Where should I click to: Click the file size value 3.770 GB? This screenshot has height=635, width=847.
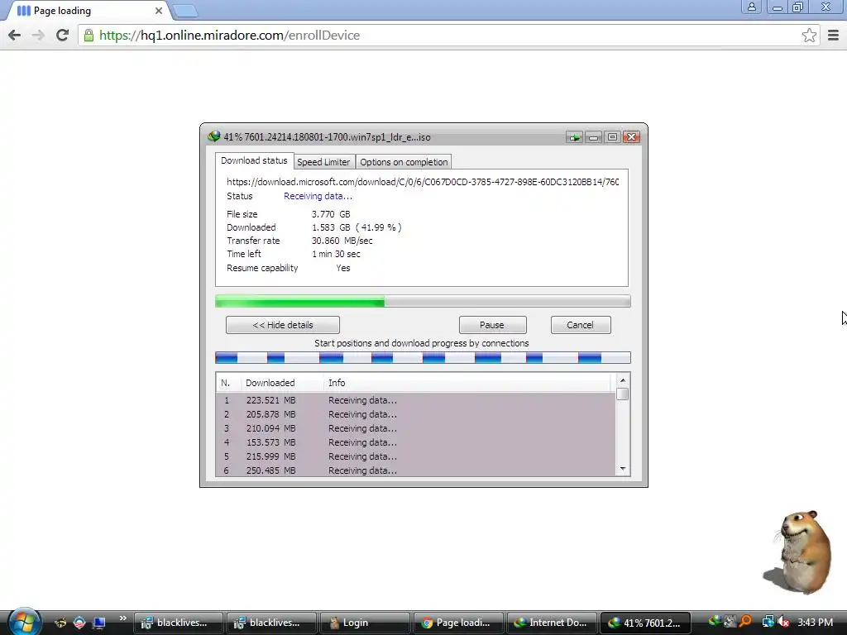[331, 214]
